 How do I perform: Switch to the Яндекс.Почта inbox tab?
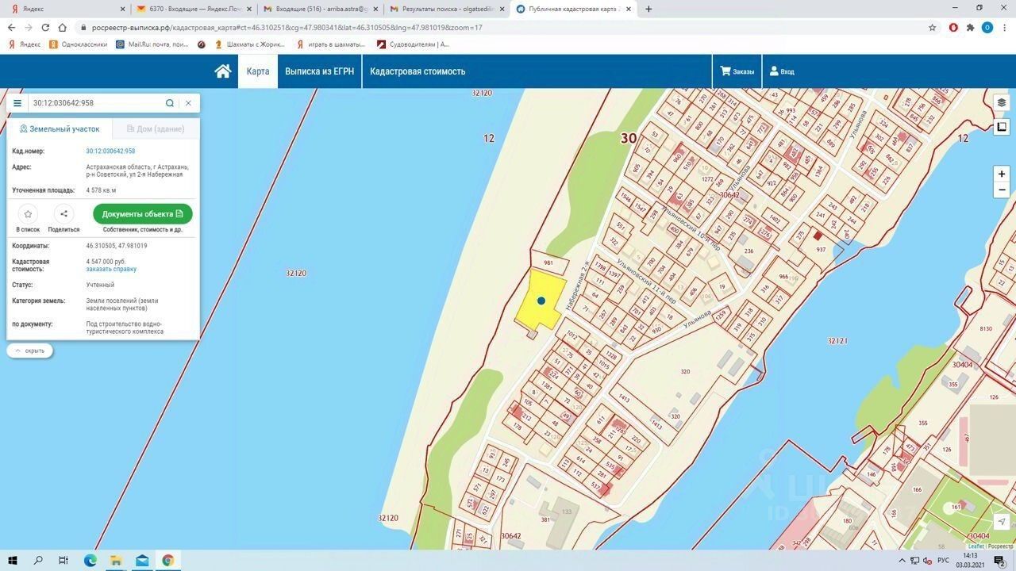194,9
